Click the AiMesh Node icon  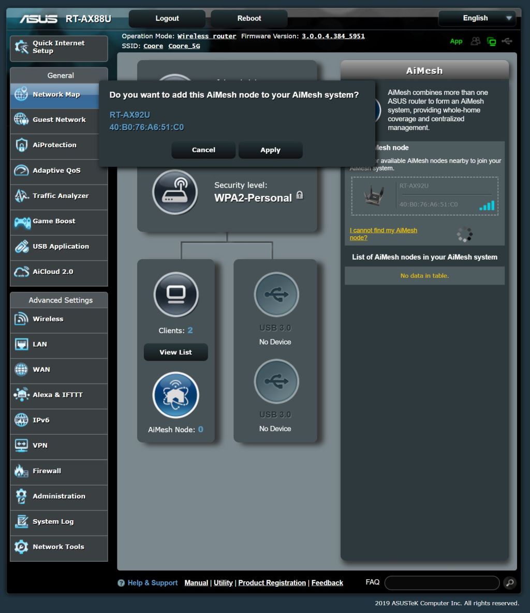point(176,395)
